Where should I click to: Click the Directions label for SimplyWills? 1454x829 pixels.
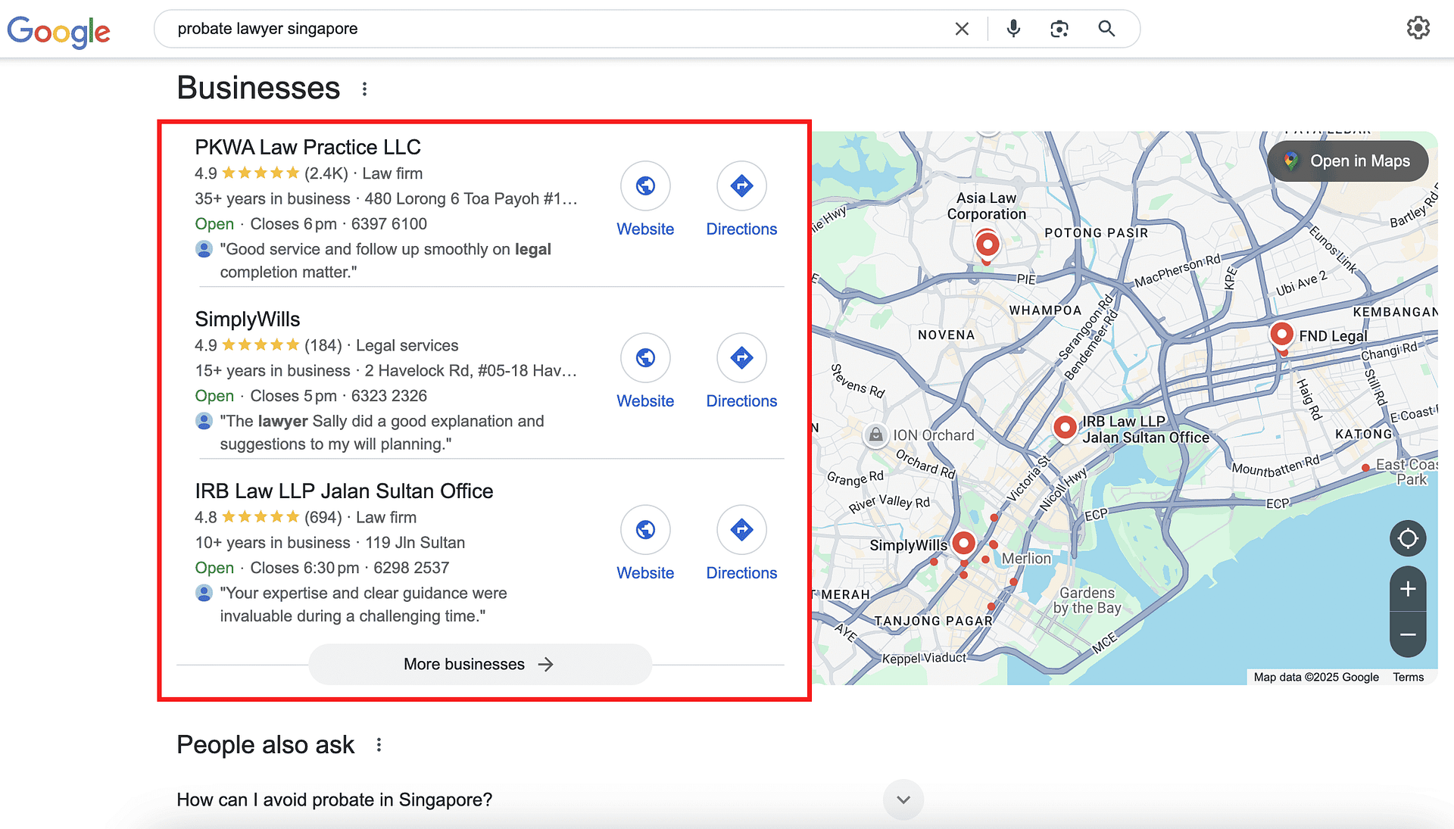pyautogui.click(x=741, y=401)
